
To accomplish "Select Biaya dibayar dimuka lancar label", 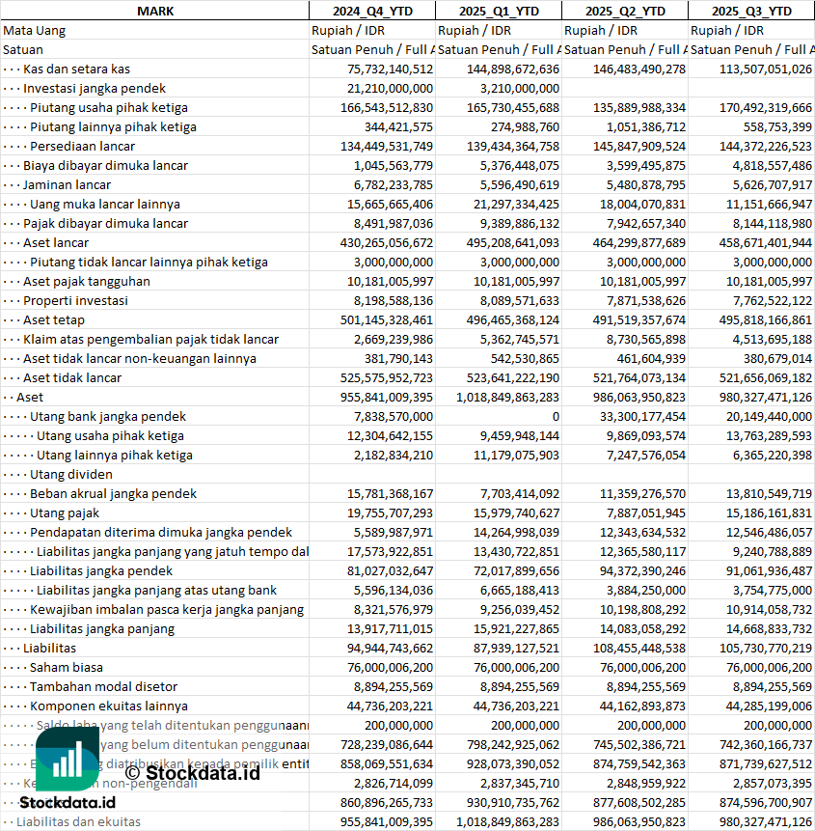I will [x=105, y=165].
